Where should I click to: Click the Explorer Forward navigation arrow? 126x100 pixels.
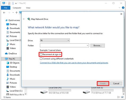pos(9,13)
